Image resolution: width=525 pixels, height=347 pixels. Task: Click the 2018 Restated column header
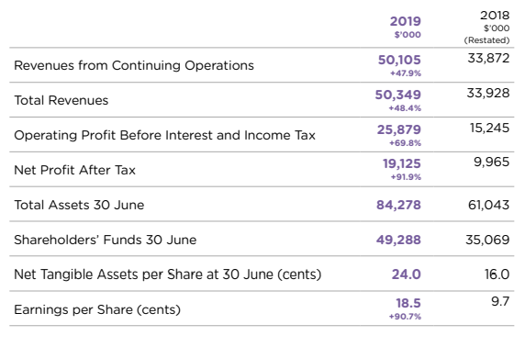486,28
